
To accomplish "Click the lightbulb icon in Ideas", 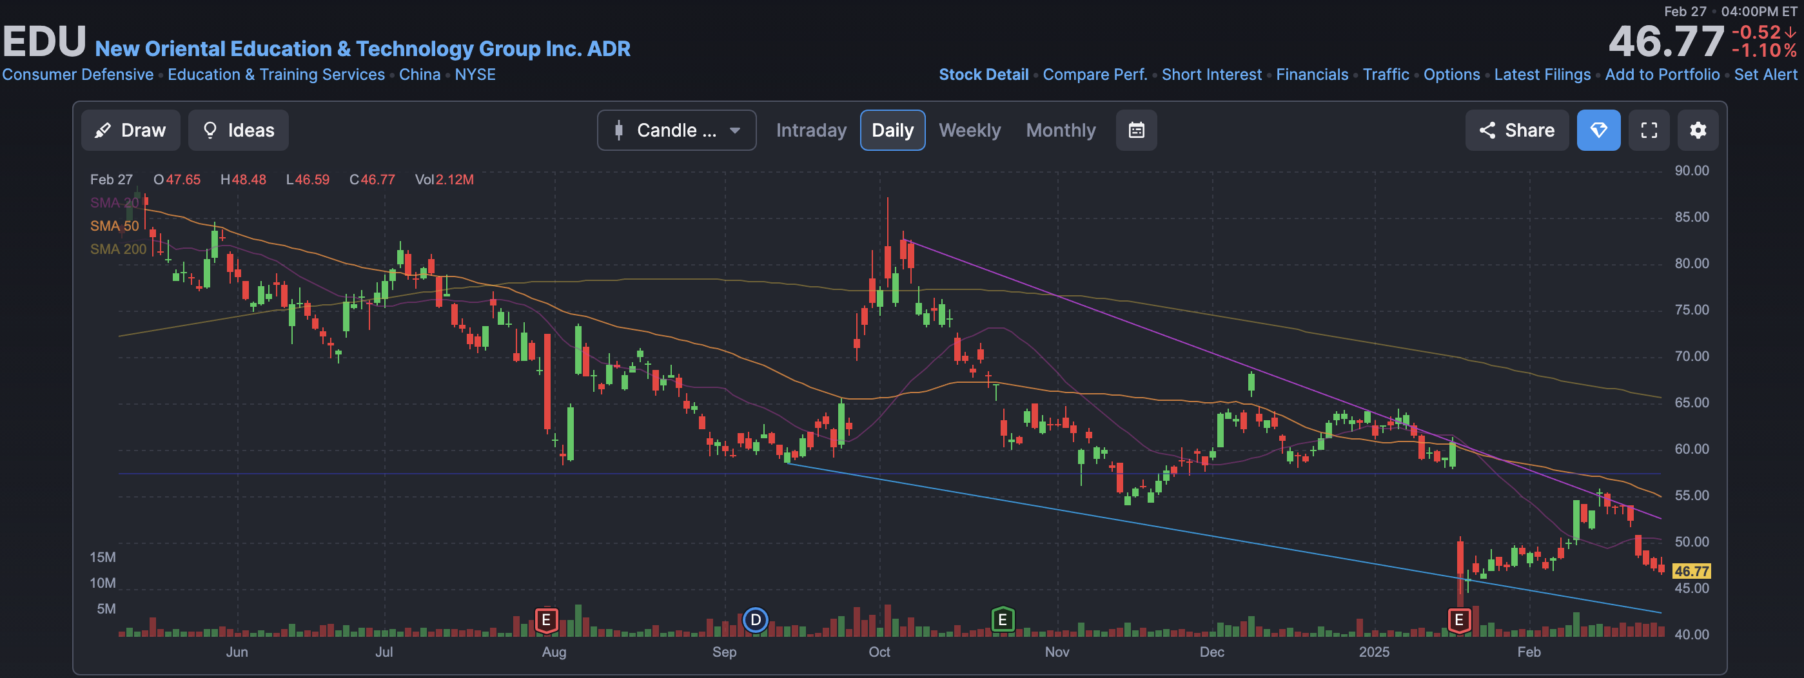I will tap(210, 130).
